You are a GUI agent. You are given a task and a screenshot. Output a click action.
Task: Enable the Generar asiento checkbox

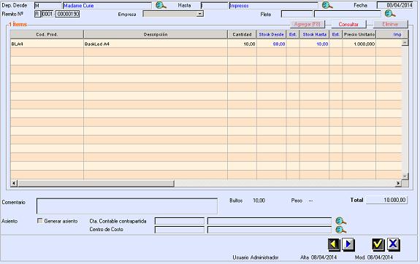(40, 221)
